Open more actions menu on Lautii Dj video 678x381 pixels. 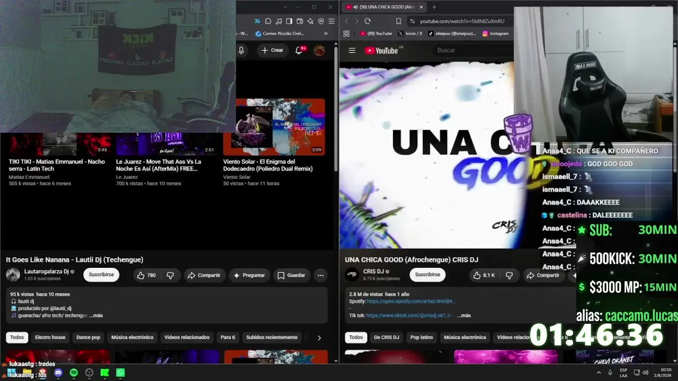(x=320, y=275)
